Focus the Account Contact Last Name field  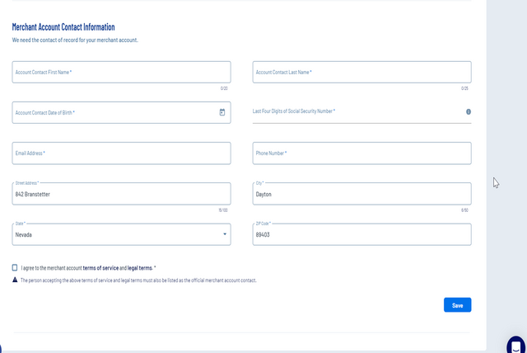tap(361, 72)
